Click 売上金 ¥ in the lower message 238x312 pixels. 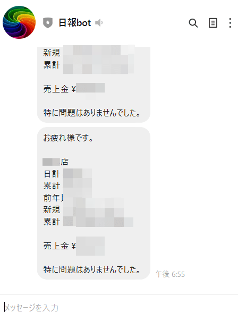pos(59,246)
